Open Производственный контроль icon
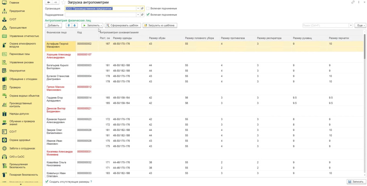This screenshot has height=186, width=367. (x=4, y=105)
